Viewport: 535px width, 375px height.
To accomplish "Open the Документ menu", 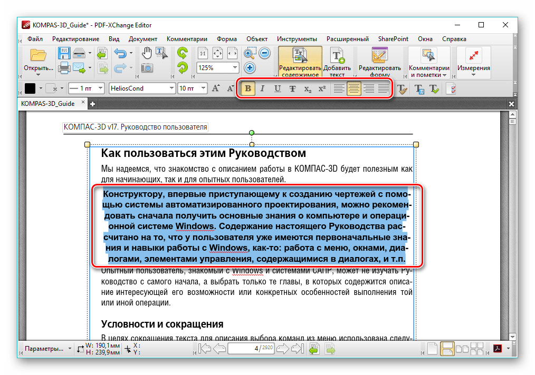I will [x=143, y=39].
